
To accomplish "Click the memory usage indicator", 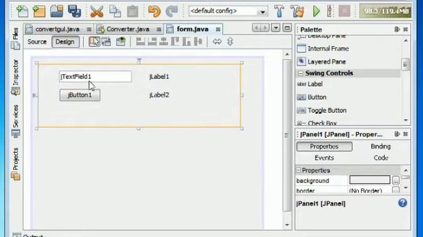I will [x=386, y=11].
